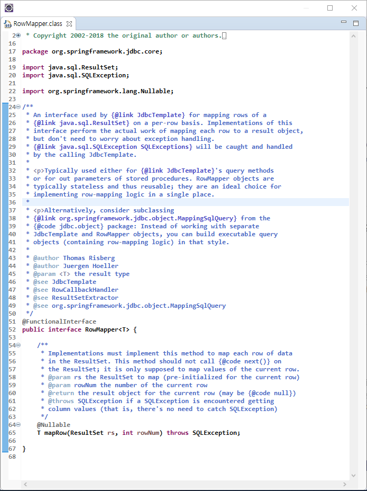Click the horizontal scrollbar right arrow

tap(345, 485)
